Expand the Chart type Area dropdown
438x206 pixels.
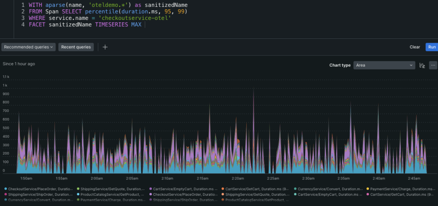click(x=384, y=65)
